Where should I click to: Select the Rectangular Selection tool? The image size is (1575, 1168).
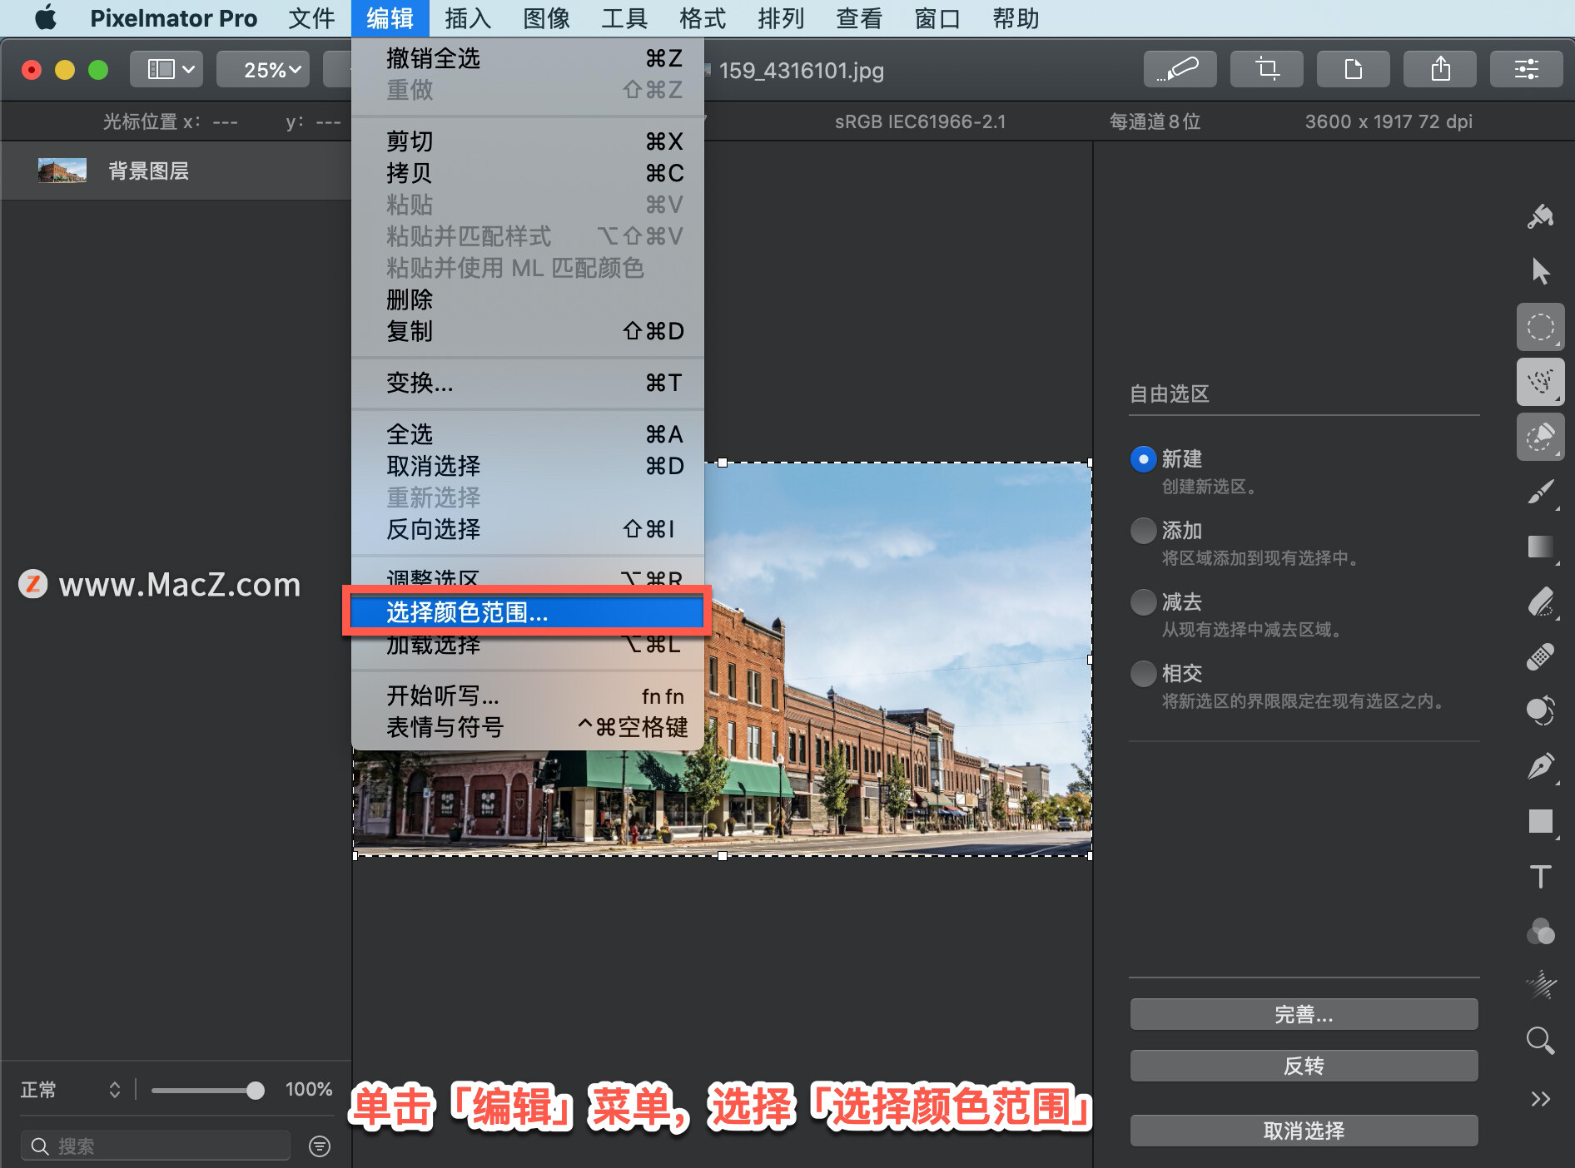coord(1541,327)
